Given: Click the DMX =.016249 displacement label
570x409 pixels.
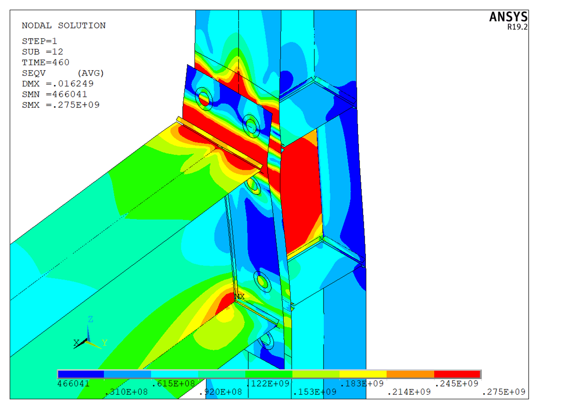Looking at the screenshot, I should 58,84.
